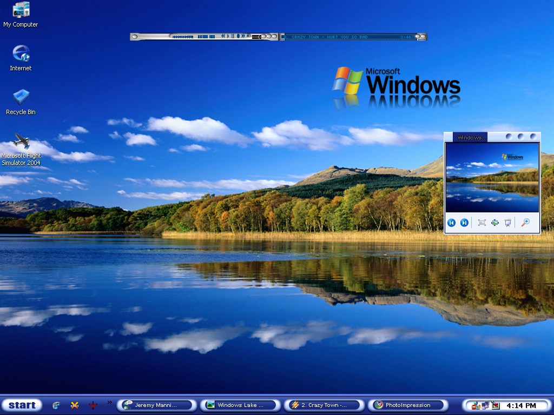554x415 pixels.
Task: Click the play button on Winamp bar
Action: pos(228,36)
